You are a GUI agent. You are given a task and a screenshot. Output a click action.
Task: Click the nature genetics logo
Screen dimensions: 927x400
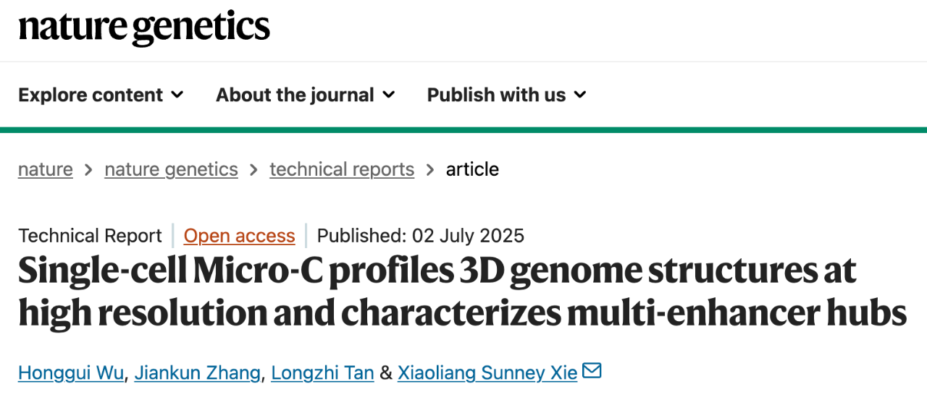pyautogui.click(x=144, y=29)
